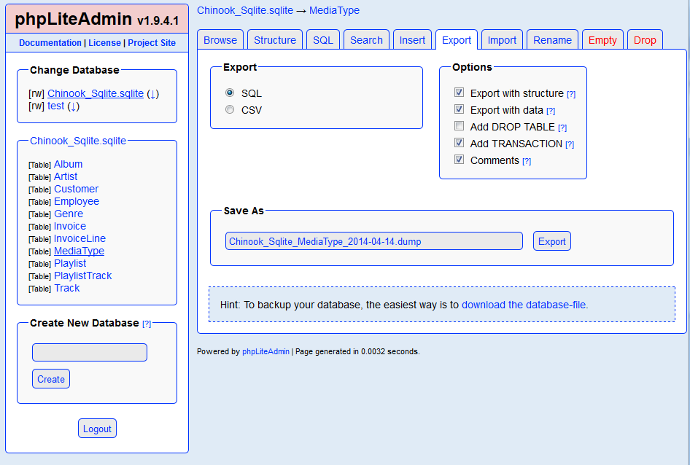Open the Rename tab
The image size is (690, 465).
[x=552, y=40]
